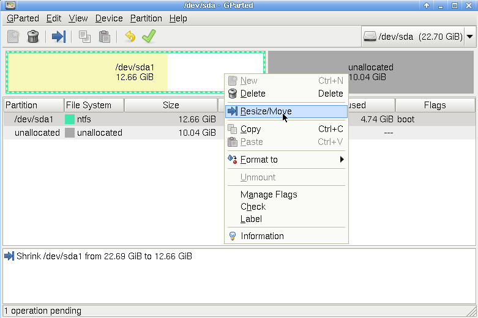Expand the Format to submenu arrow
This screenshot has height=318, width=478.
(342, 159)
